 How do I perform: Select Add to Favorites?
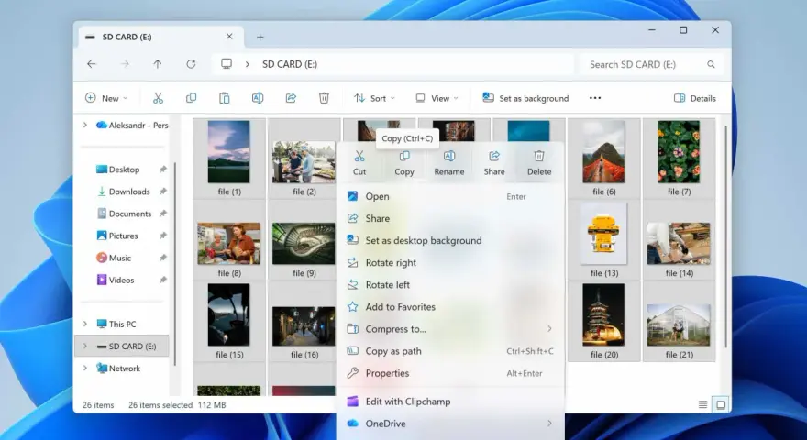pos(450,307)
